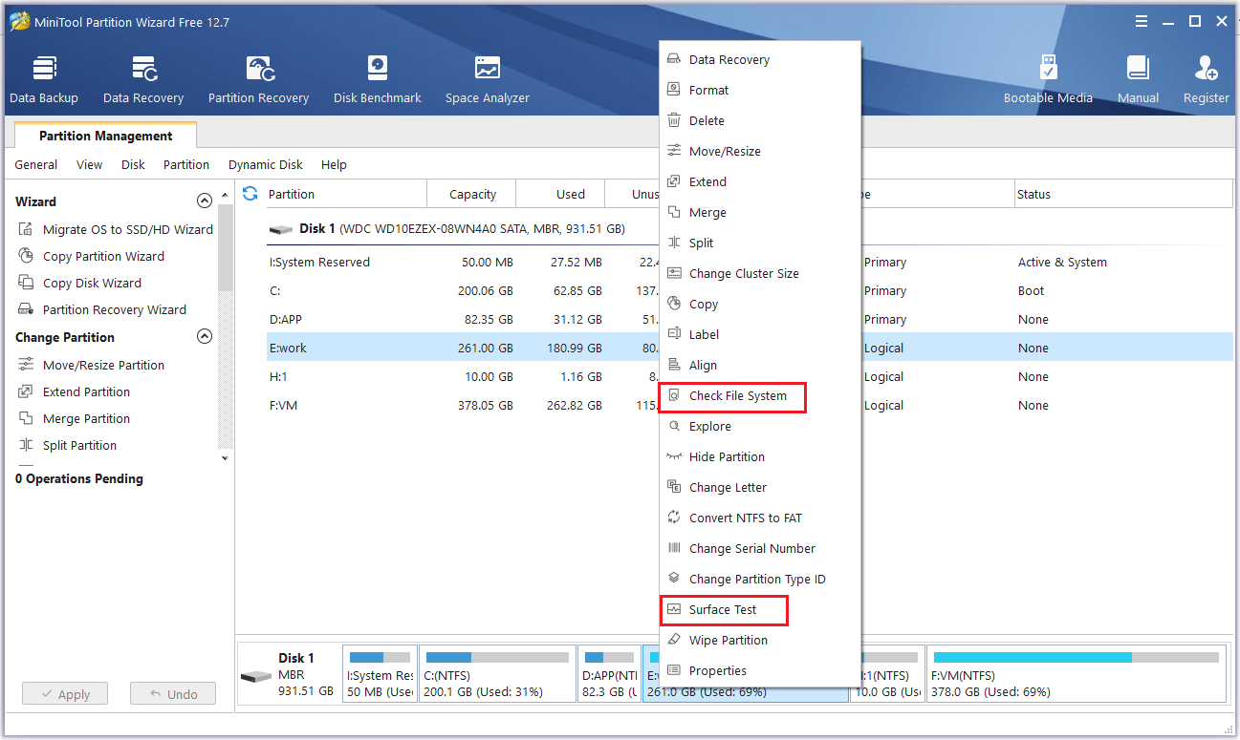Create Bootable Media

pos(1048,79)
